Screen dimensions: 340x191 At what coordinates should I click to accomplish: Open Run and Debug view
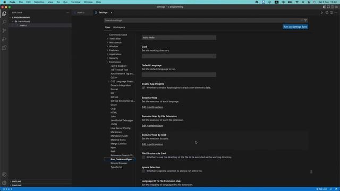(4, 39)
